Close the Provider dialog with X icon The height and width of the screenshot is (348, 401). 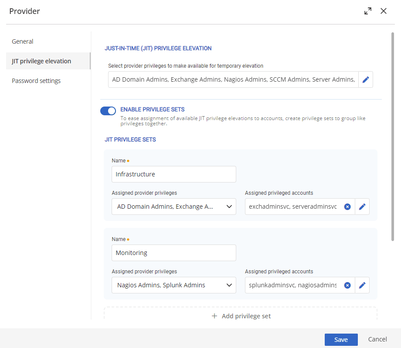point(384,11)
